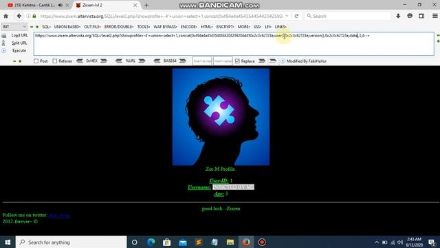Expand the ENCODE menu
The width and height of the screenshot is (440, 248).
pyautogui.click(x=189, y=27)
